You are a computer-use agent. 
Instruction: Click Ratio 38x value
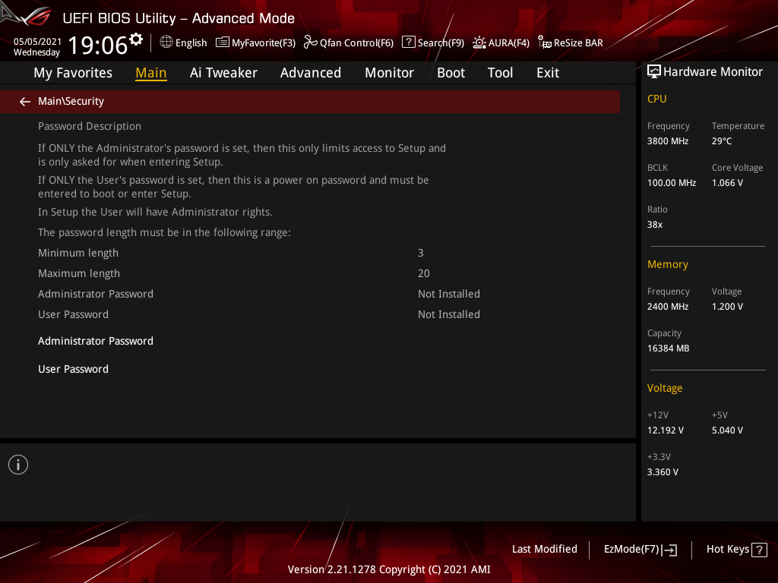(654, 225)
